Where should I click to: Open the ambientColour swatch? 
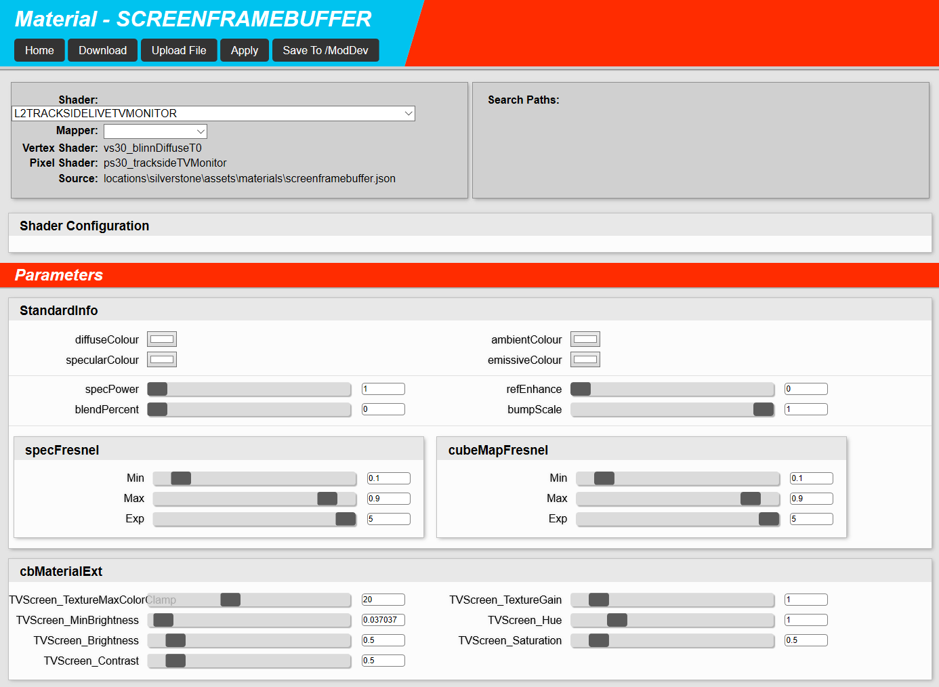click(x=585, y=339)
